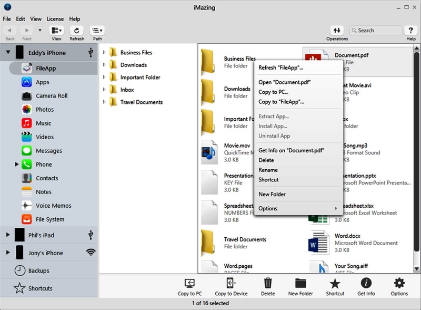Click the Shortcut star bottom button
The height and width of the screenshot is (310, 421).
pos(335,287)
